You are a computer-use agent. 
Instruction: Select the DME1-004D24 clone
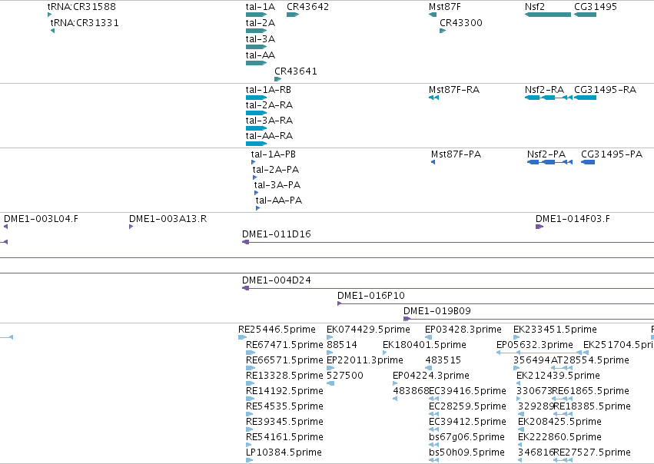448,289
